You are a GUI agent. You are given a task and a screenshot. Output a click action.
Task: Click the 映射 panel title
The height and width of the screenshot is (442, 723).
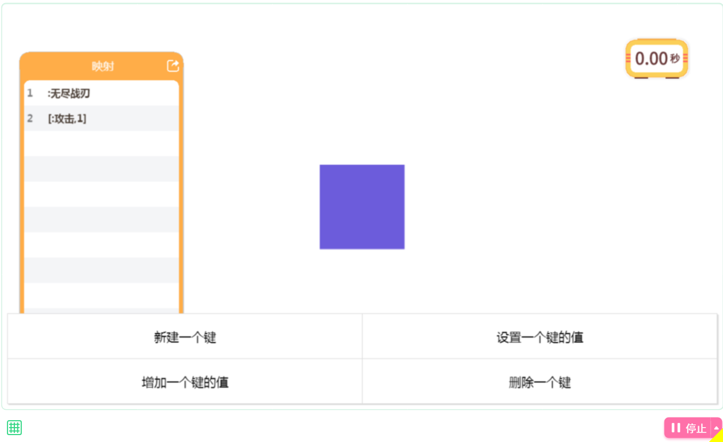[x=103, y=66]
